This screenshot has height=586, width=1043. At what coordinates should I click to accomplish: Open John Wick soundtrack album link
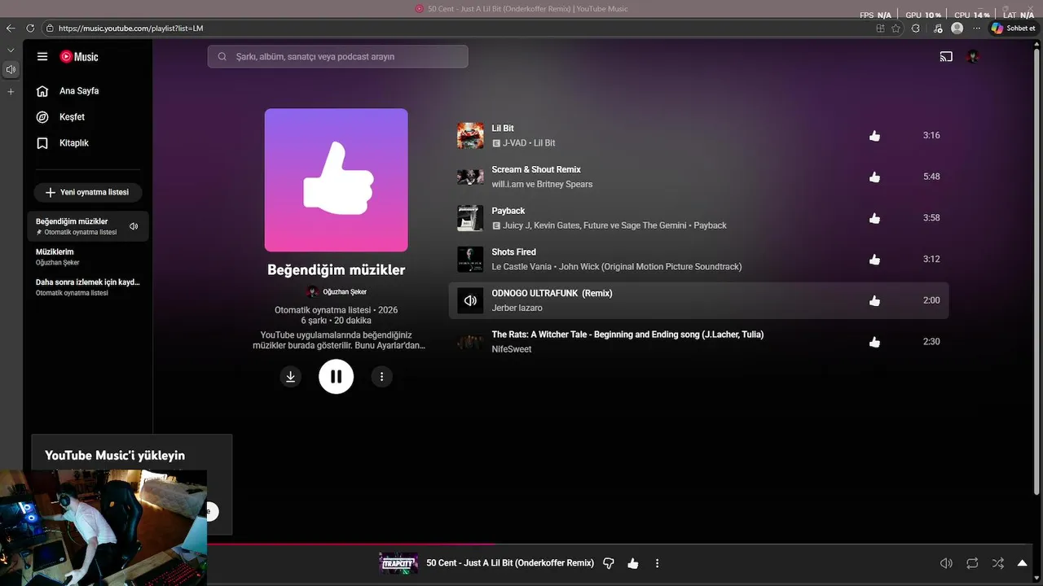(x=650, y=267)
